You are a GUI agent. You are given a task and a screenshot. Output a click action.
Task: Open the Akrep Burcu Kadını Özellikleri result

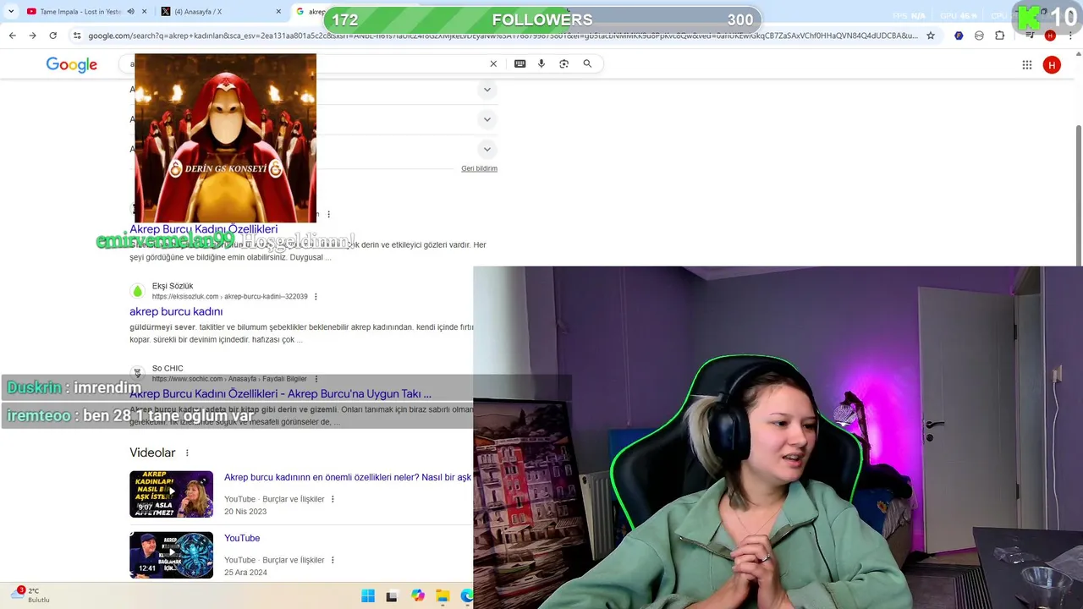coord(203,229)
